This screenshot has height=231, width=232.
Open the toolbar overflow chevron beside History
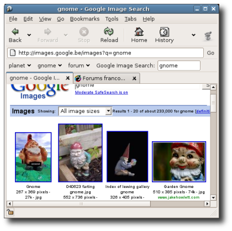193,35
